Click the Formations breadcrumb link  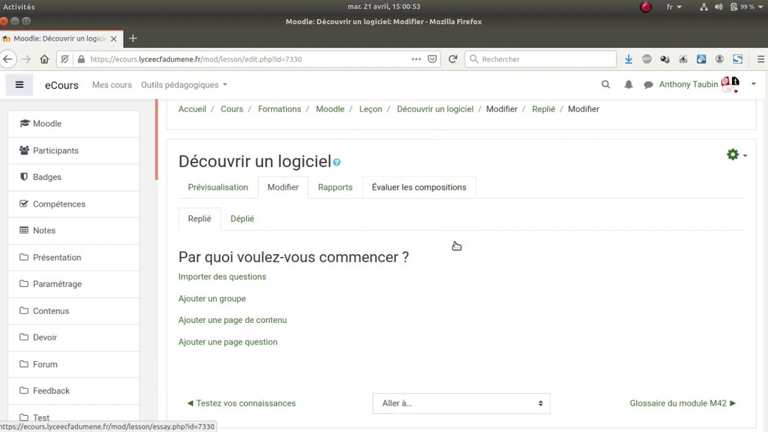[x=280, y=109]
